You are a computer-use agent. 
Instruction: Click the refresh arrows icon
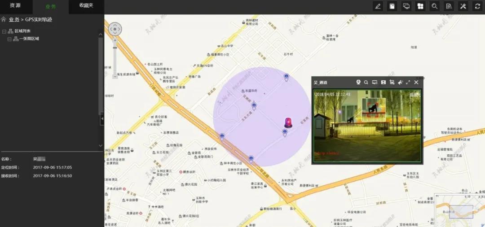point(477,6)
